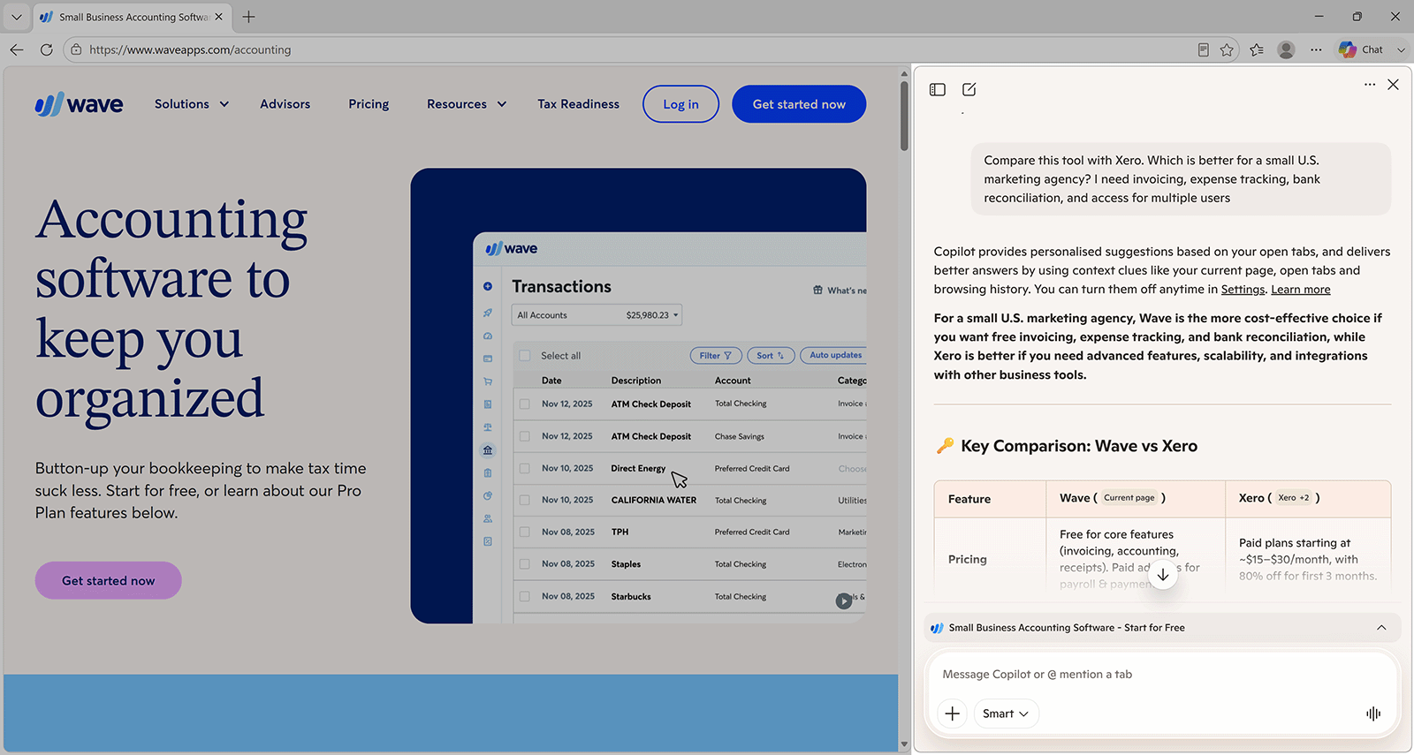1414x755 pixels.
Task: Toggle the Copilot Chat button
Action: (x=1361, y=49)
